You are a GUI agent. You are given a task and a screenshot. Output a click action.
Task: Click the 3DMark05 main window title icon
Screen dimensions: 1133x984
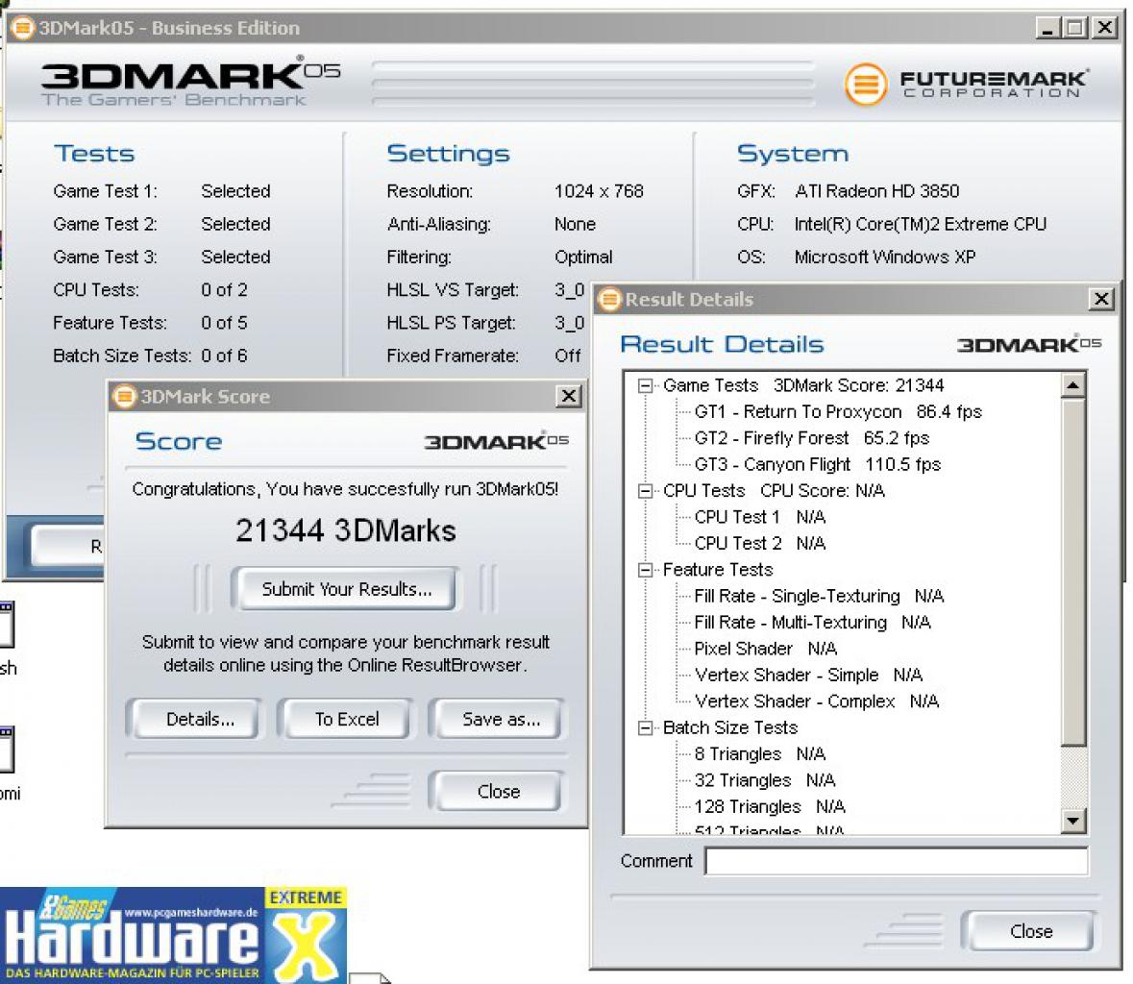(x=22, y=28)
